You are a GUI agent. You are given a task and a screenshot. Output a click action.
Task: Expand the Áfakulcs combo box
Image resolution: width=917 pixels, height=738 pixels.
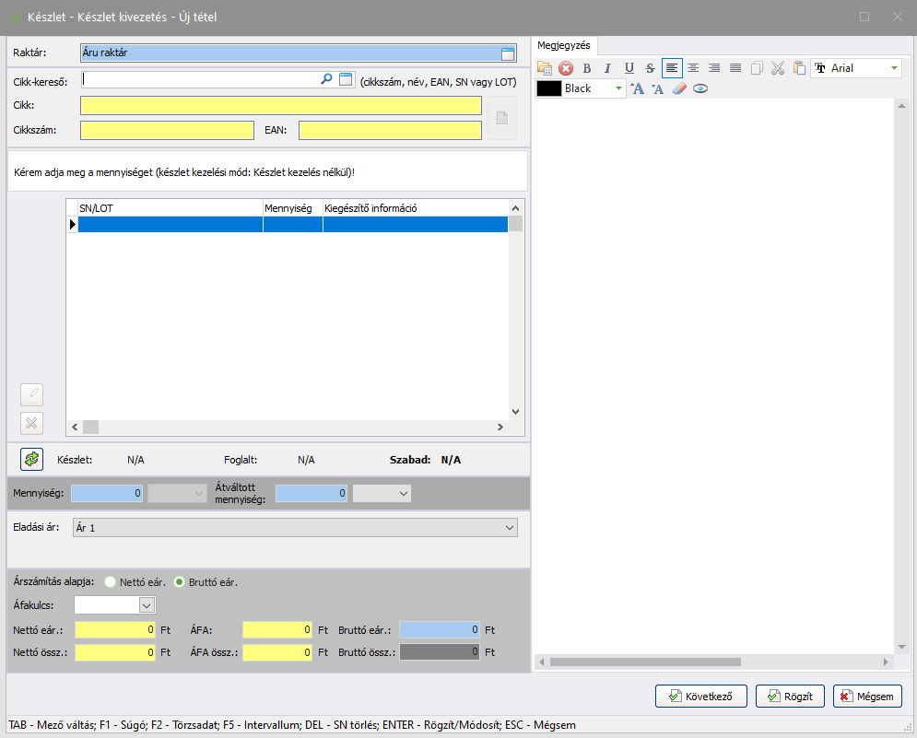click(146, 605)
